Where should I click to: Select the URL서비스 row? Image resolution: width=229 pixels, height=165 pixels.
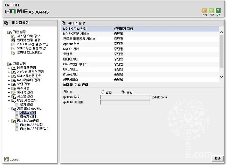tap(140, 69)
